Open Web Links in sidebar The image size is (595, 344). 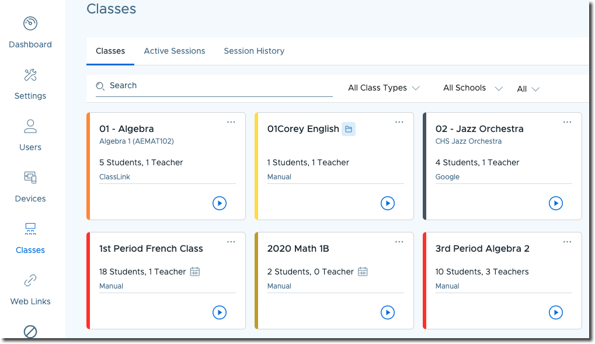click(30, 290)
